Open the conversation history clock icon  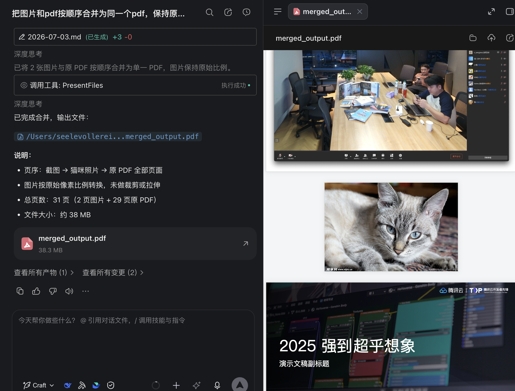coord(246,13)
